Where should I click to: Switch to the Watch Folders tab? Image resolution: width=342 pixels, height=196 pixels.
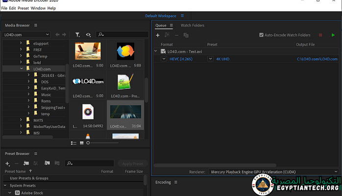coord(192,25)
